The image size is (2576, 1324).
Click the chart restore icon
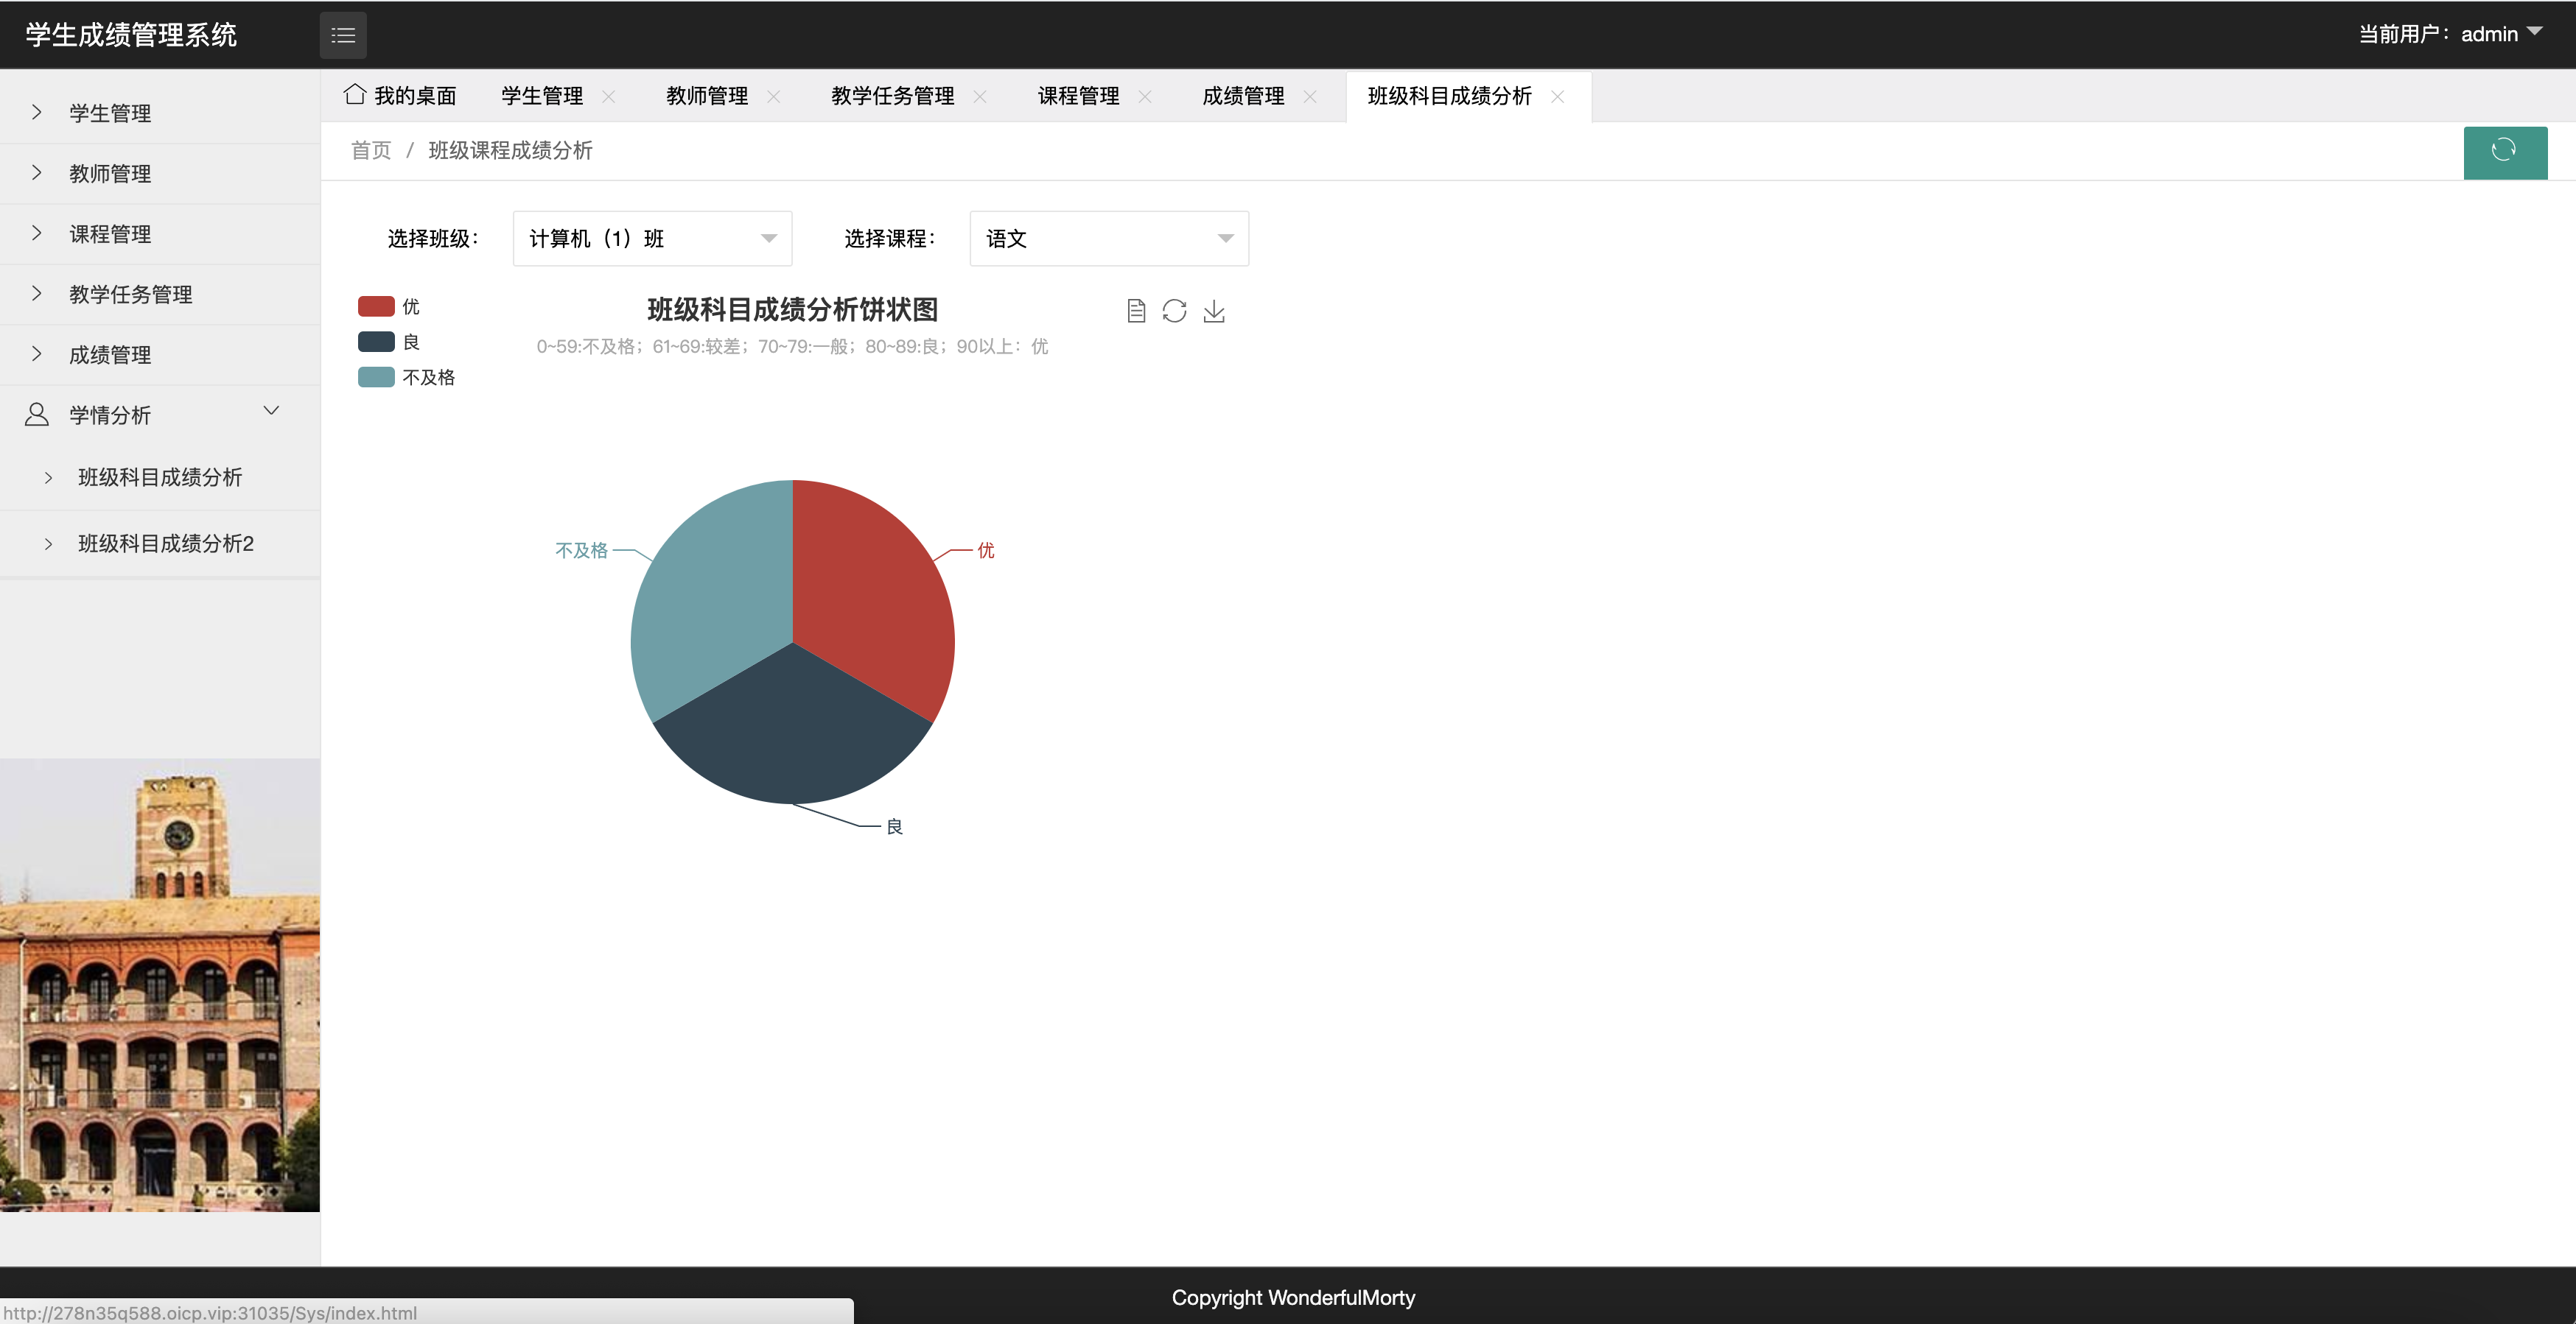click(1174, 311)
